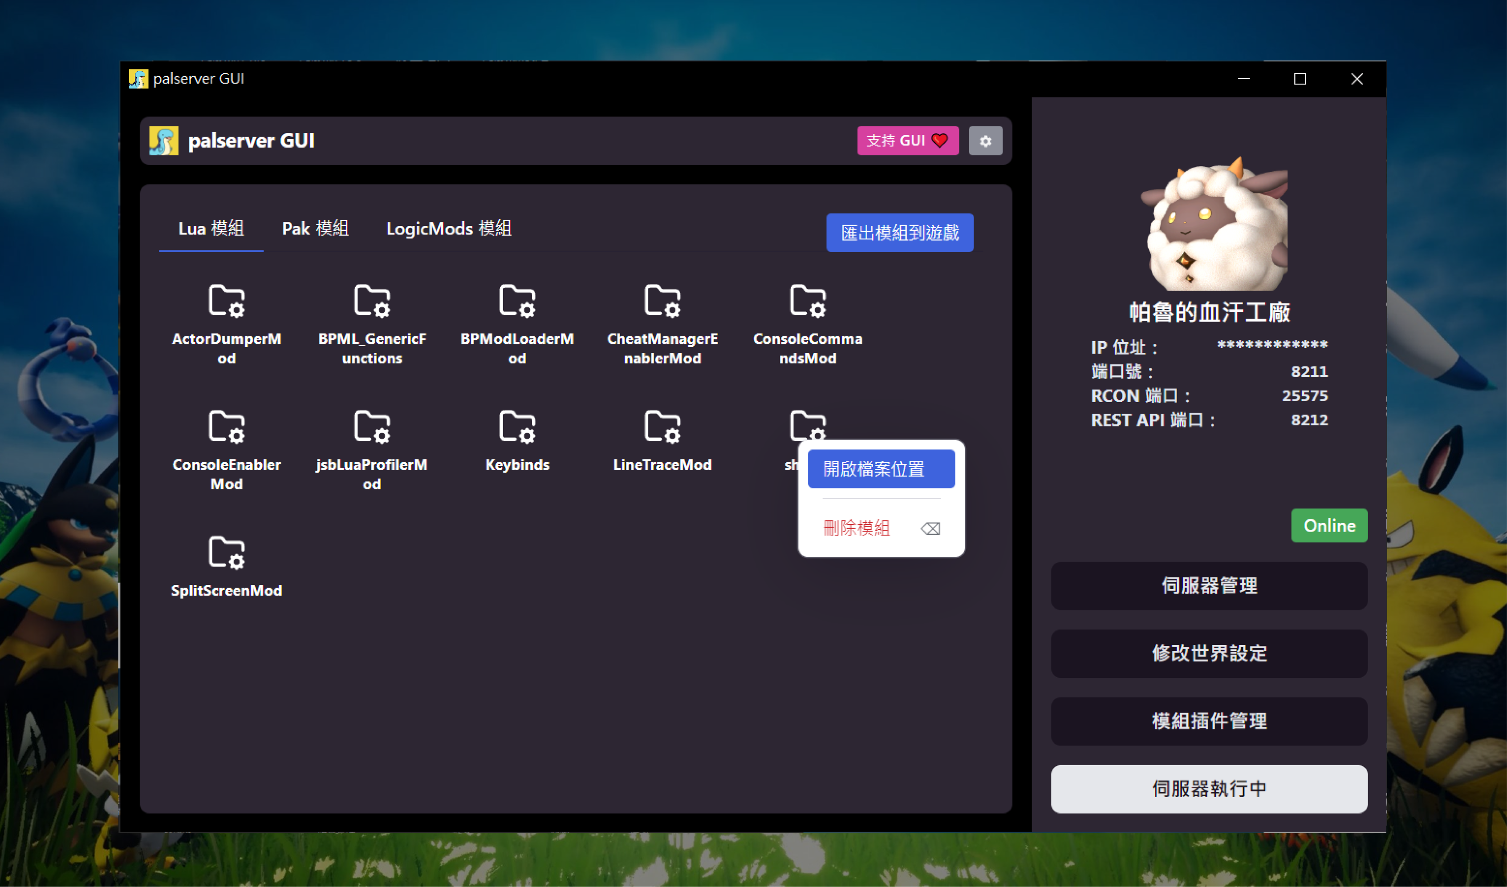Click the SplitScreenMod folder icon
This screenshot has width=1507, height=887.
[227, 552]
